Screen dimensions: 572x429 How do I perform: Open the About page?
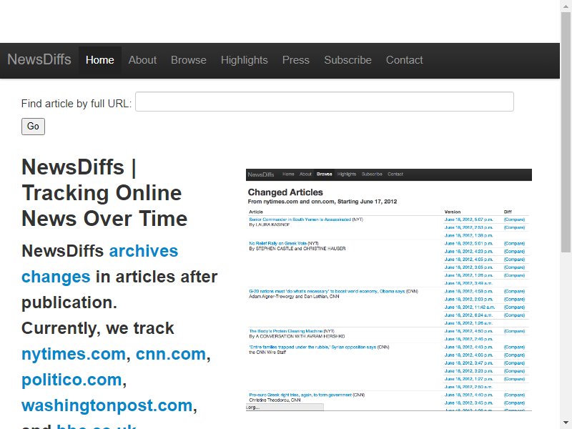(142, 60)
